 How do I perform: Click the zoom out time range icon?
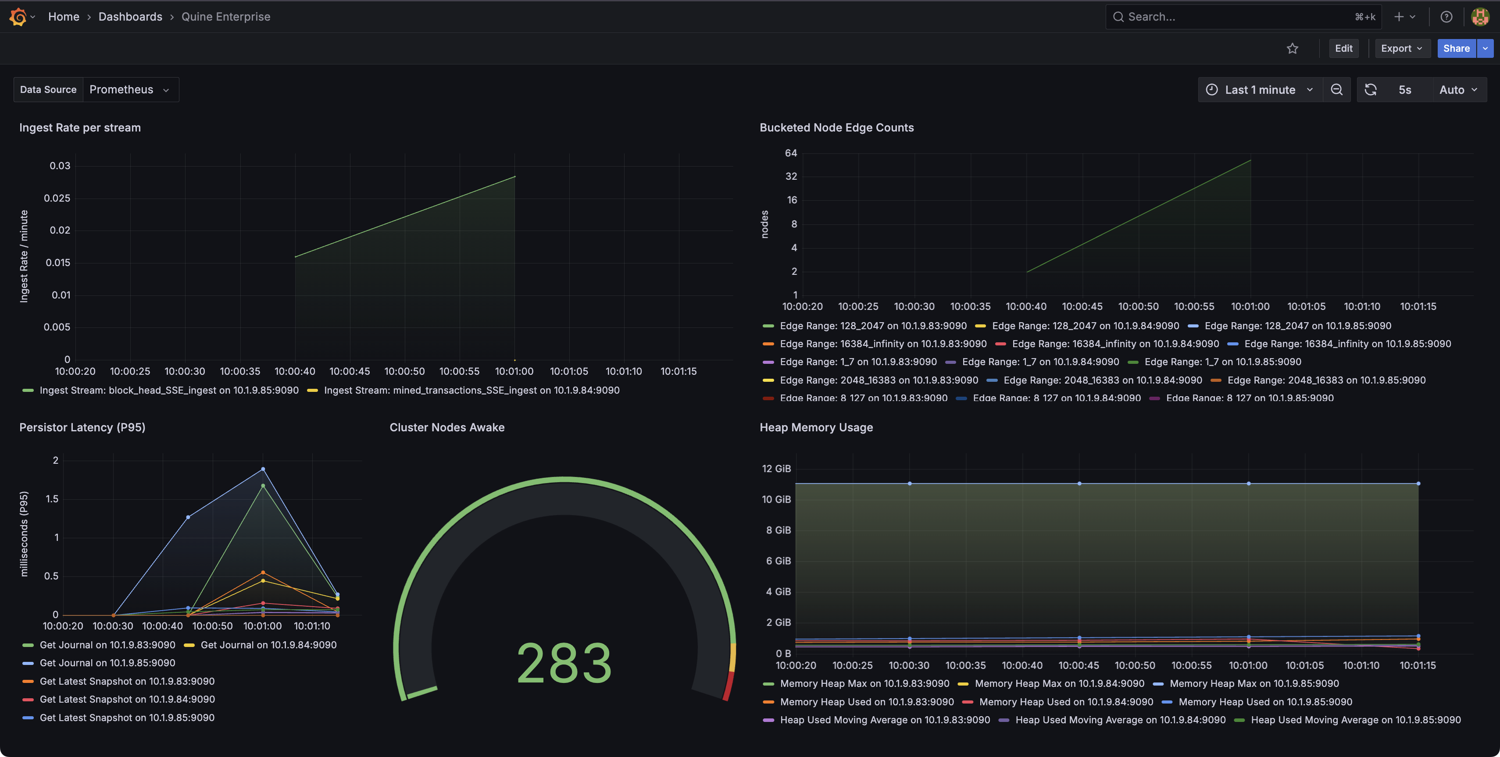click(1336, 89)
